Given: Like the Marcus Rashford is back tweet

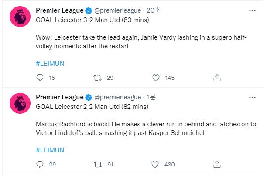Looking at the screenshot, I should [155, 164].
